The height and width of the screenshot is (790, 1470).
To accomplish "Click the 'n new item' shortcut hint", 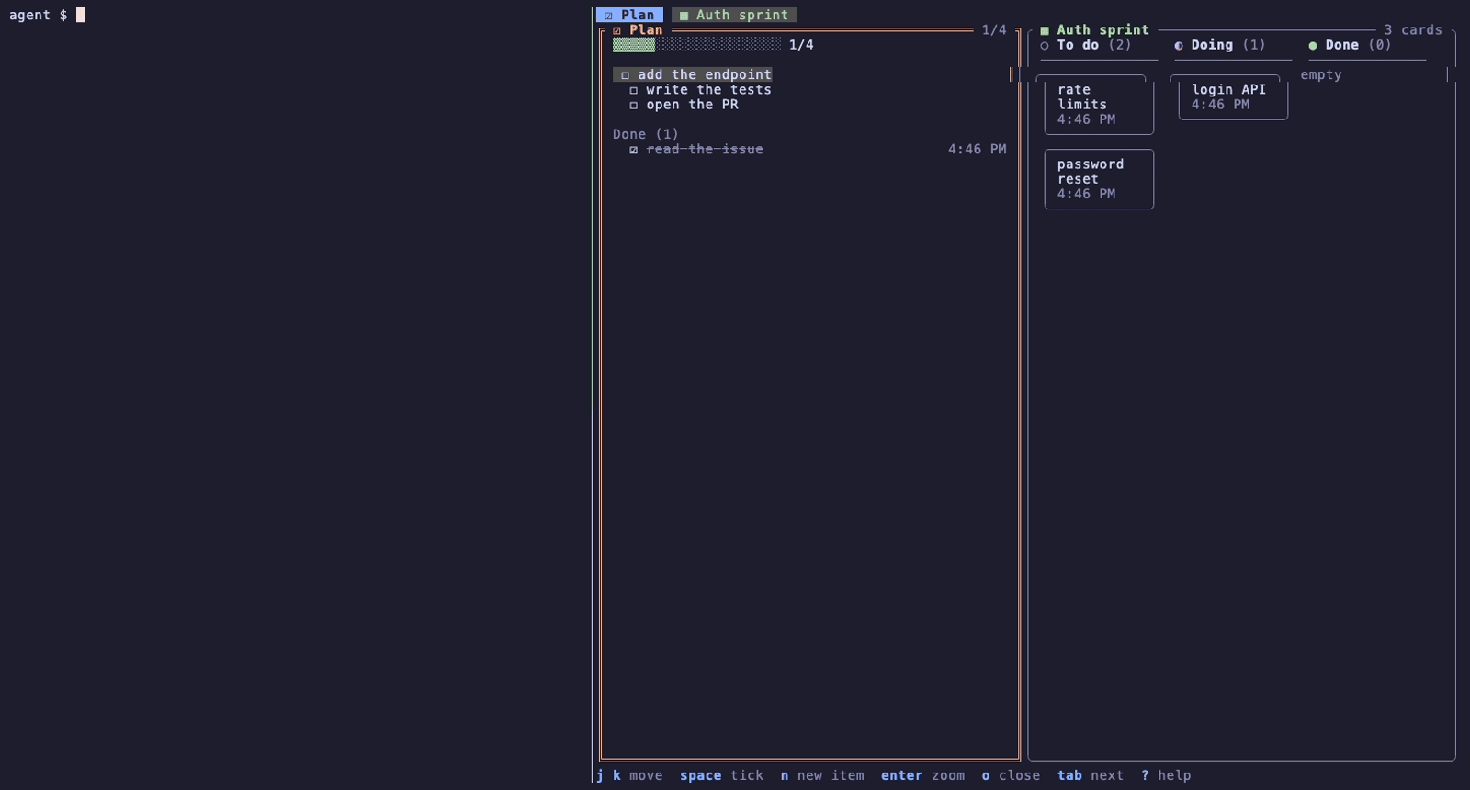I will click(x=822, y=775).
